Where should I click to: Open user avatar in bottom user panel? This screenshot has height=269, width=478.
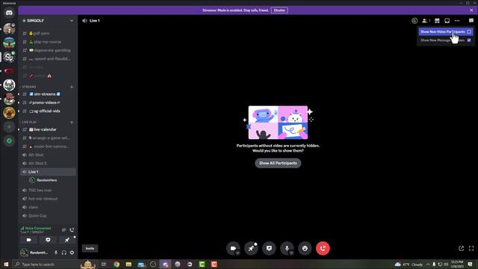(24, 253)
